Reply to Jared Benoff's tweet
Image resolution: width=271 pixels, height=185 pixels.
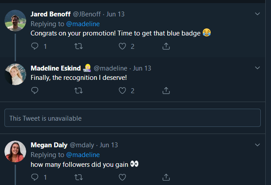point(35,46)
